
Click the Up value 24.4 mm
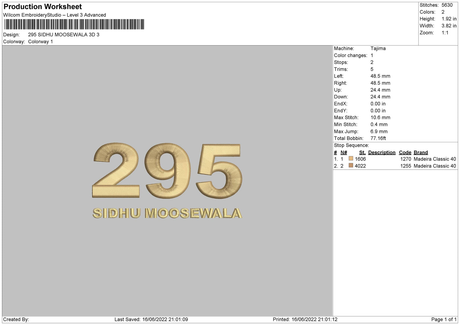pos(380,90)
